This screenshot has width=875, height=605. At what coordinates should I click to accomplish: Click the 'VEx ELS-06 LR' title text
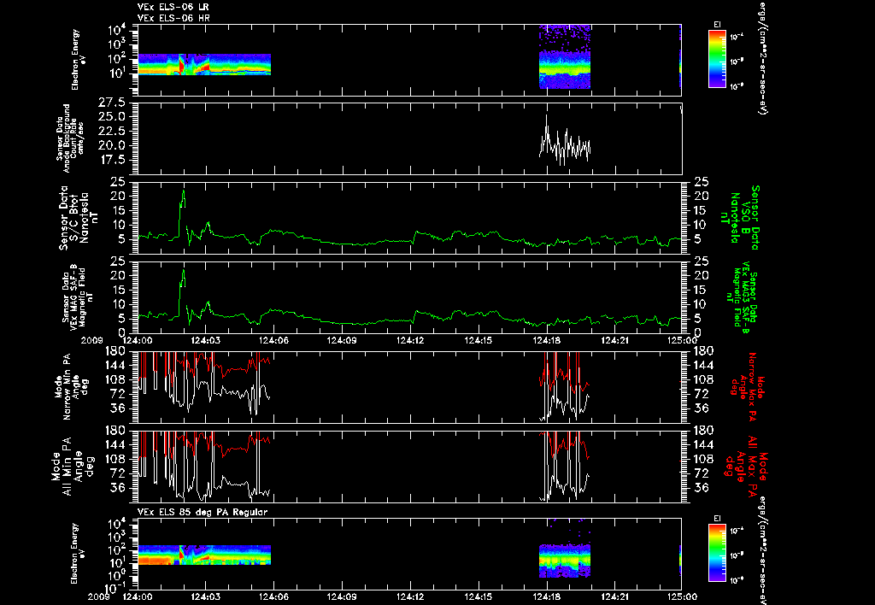click(173, 7)
